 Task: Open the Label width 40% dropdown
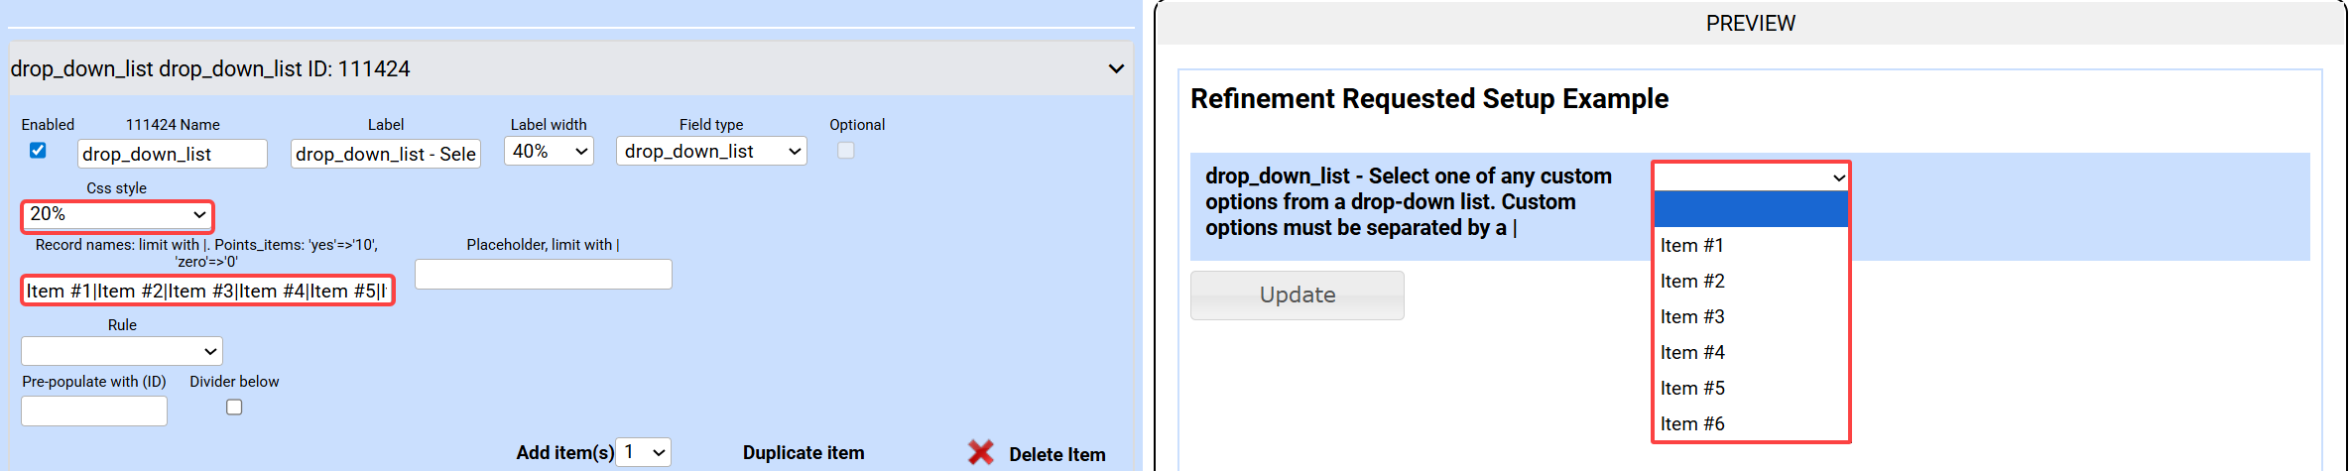[549, 152]
